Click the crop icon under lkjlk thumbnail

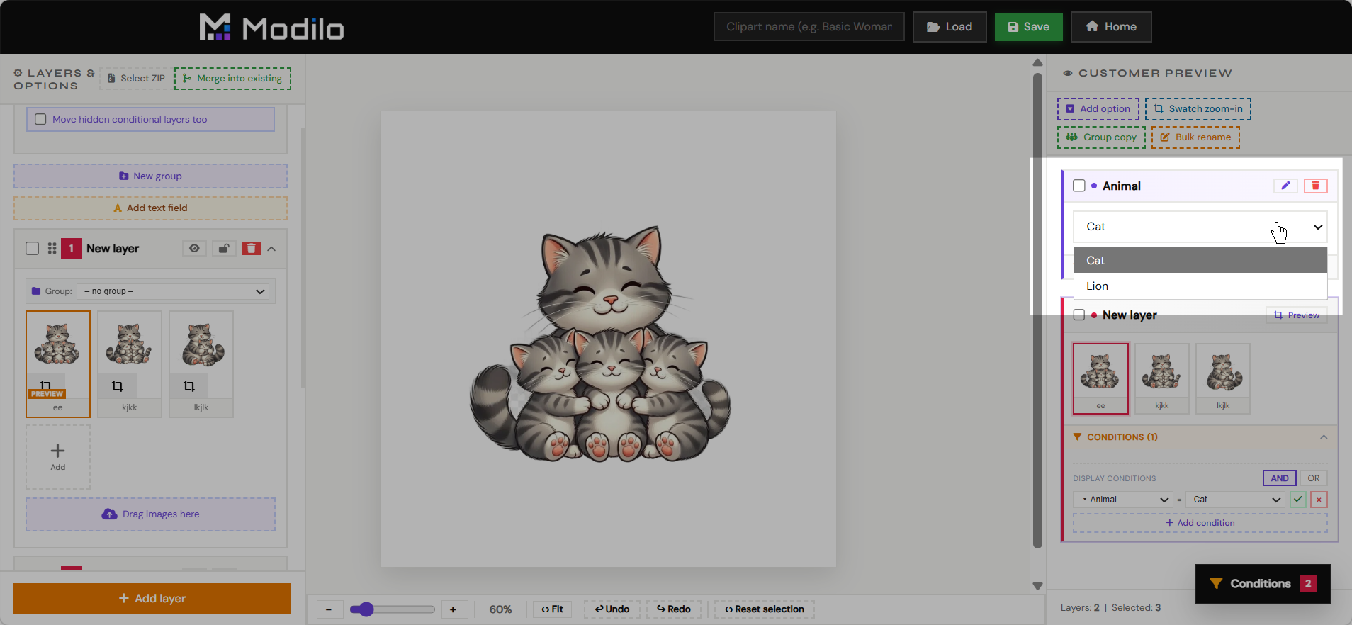pos(189,386)
